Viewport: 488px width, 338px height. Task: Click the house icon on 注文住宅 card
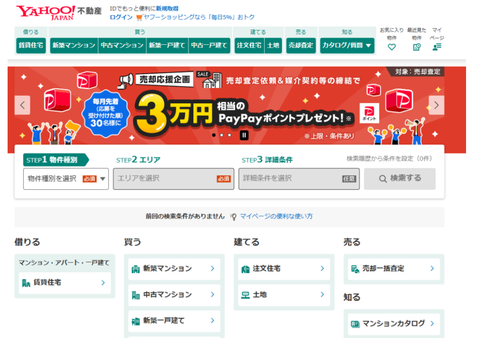[245, 269]
